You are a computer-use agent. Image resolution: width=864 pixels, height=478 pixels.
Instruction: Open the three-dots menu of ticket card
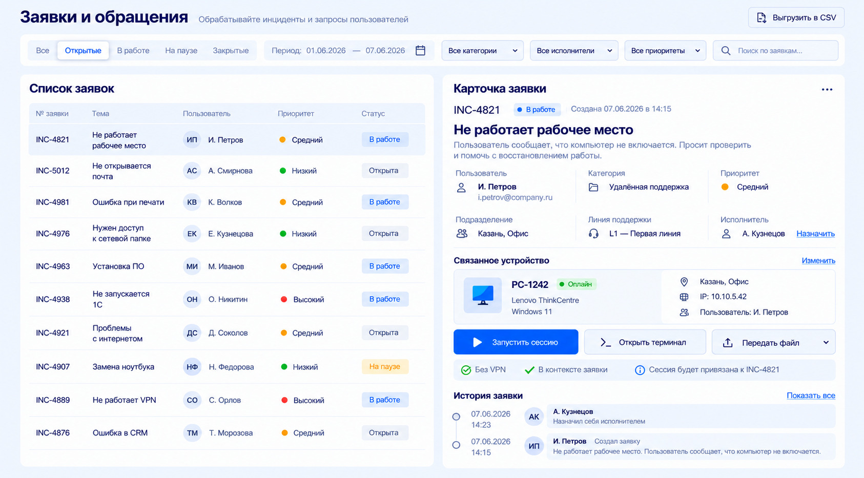coord(827,89)
